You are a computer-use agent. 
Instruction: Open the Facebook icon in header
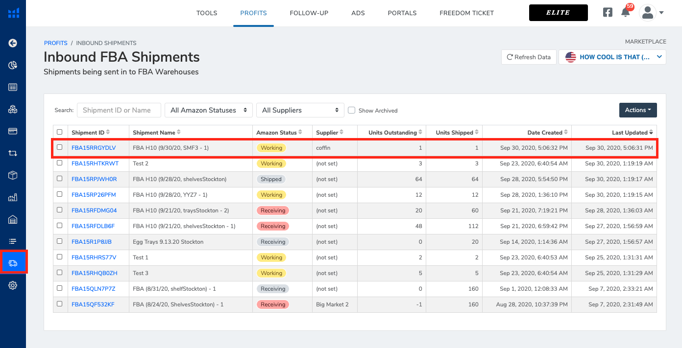pos(608,13)
